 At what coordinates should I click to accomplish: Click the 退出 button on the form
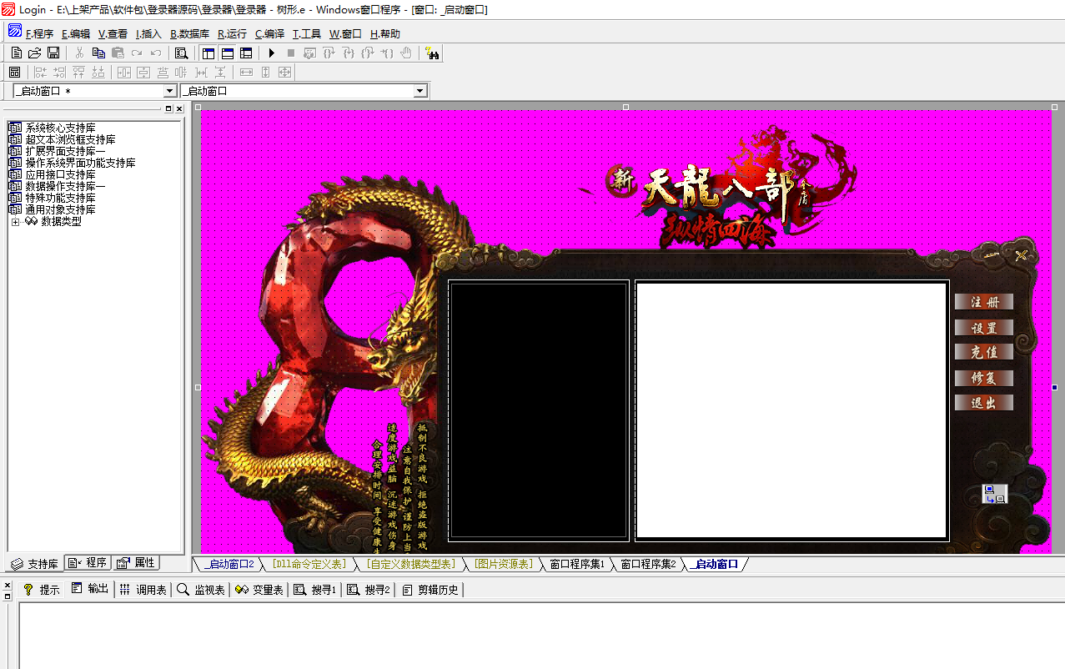(983, 403)
